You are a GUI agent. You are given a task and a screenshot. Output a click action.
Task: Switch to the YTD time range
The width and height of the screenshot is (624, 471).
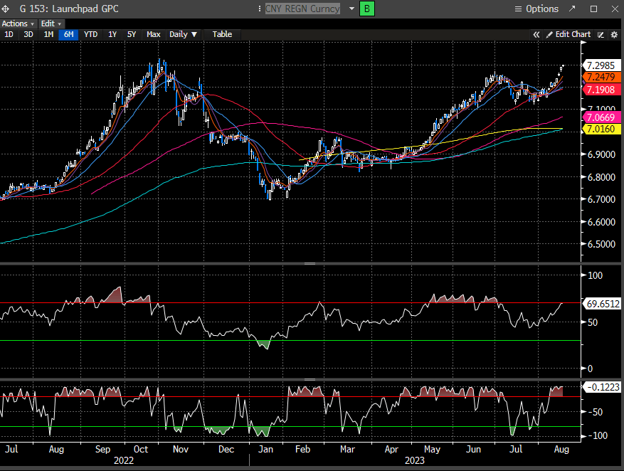(90, 34)
